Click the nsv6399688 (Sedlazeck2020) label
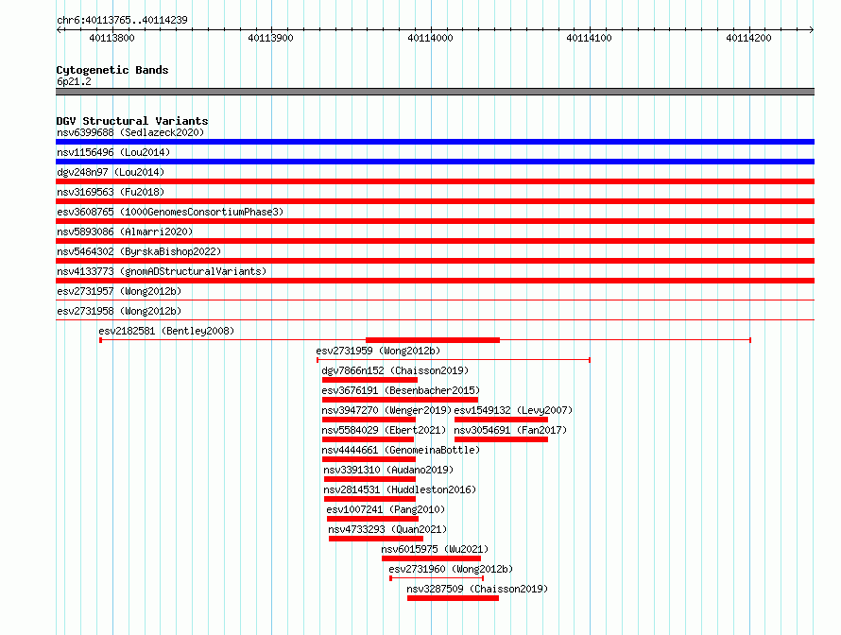 tap(130, 132)
